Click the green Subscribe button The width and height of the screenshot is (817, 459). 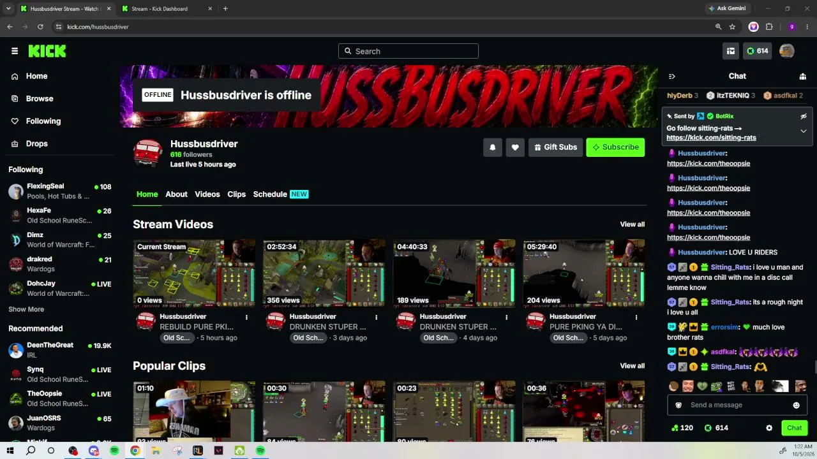click(x=615, y=147)
